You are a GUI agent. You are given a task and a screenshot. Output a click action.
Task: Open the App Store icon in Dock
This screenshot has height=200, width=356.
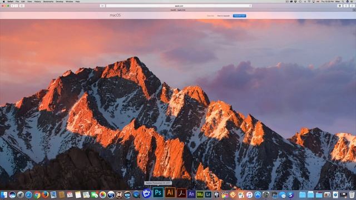(x=258, y=195)
